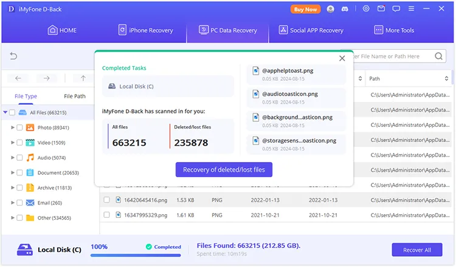456x267 pixels.
Task: Expand the Audio tree node
Action: (x=13, y=158)
